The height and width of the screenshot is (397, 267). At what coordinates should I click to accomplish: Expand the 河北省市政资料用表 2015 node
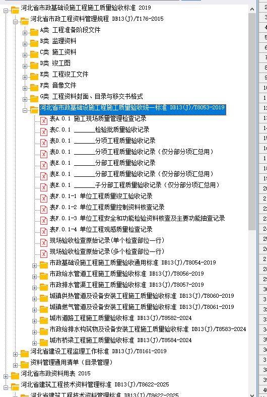click(6, 376)
